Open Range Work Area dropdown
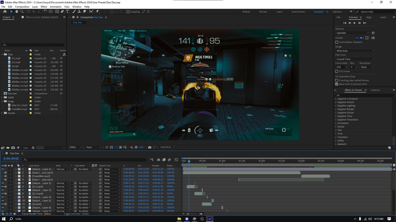Image resolution: width=396 pixels, height=222 pixels. [x=355, y=51]
